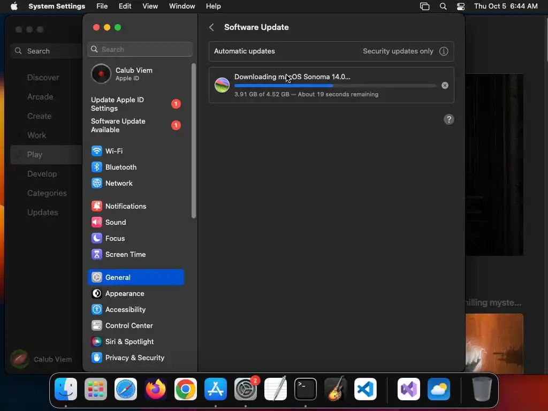Open Update Apple ID Settings item
The width and height of the screenshot is (548, 411).
(136, 104)
